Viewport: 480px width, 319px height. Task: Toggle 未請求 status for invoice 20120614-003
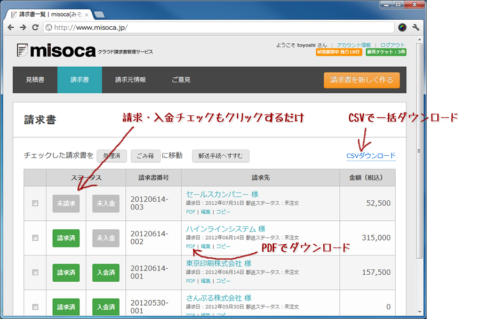(x=66, y=204)
